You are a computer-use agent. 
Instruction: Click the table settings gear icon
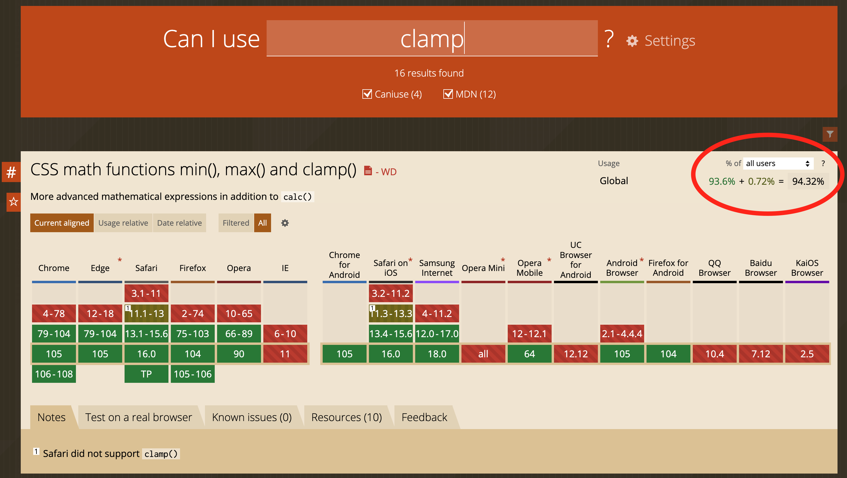point(285,223)
